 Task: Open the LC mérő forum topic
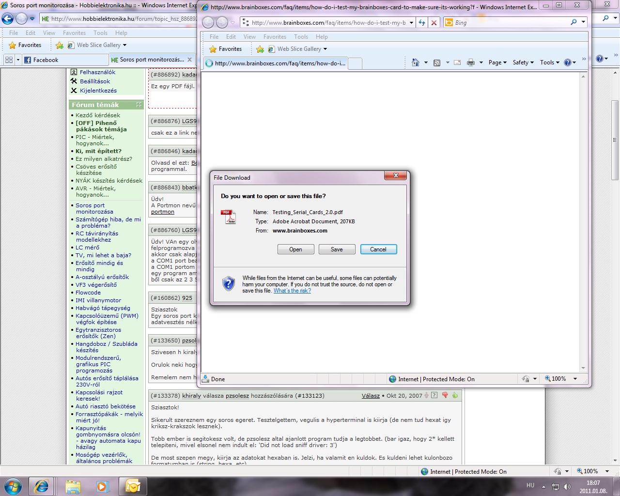[87, 248]
